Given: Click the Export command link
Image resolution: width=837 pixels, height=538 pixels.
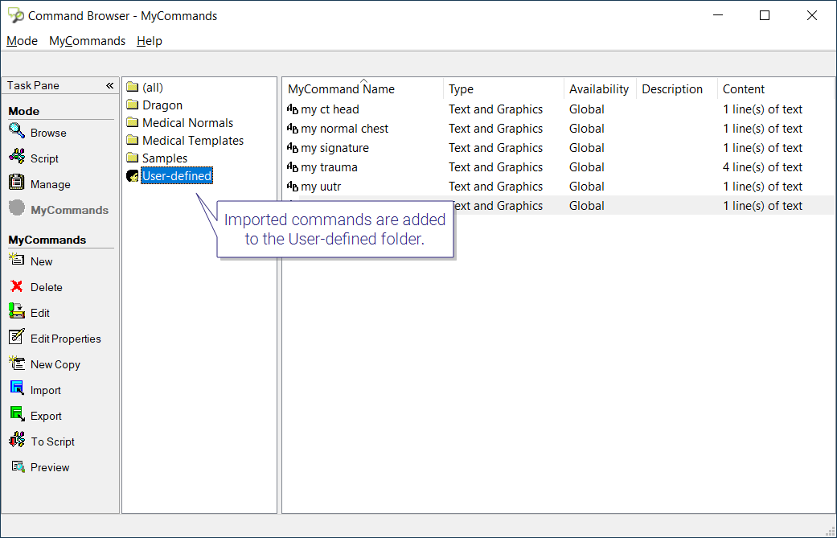Looking at the screenshot, I should click(46, 416).
